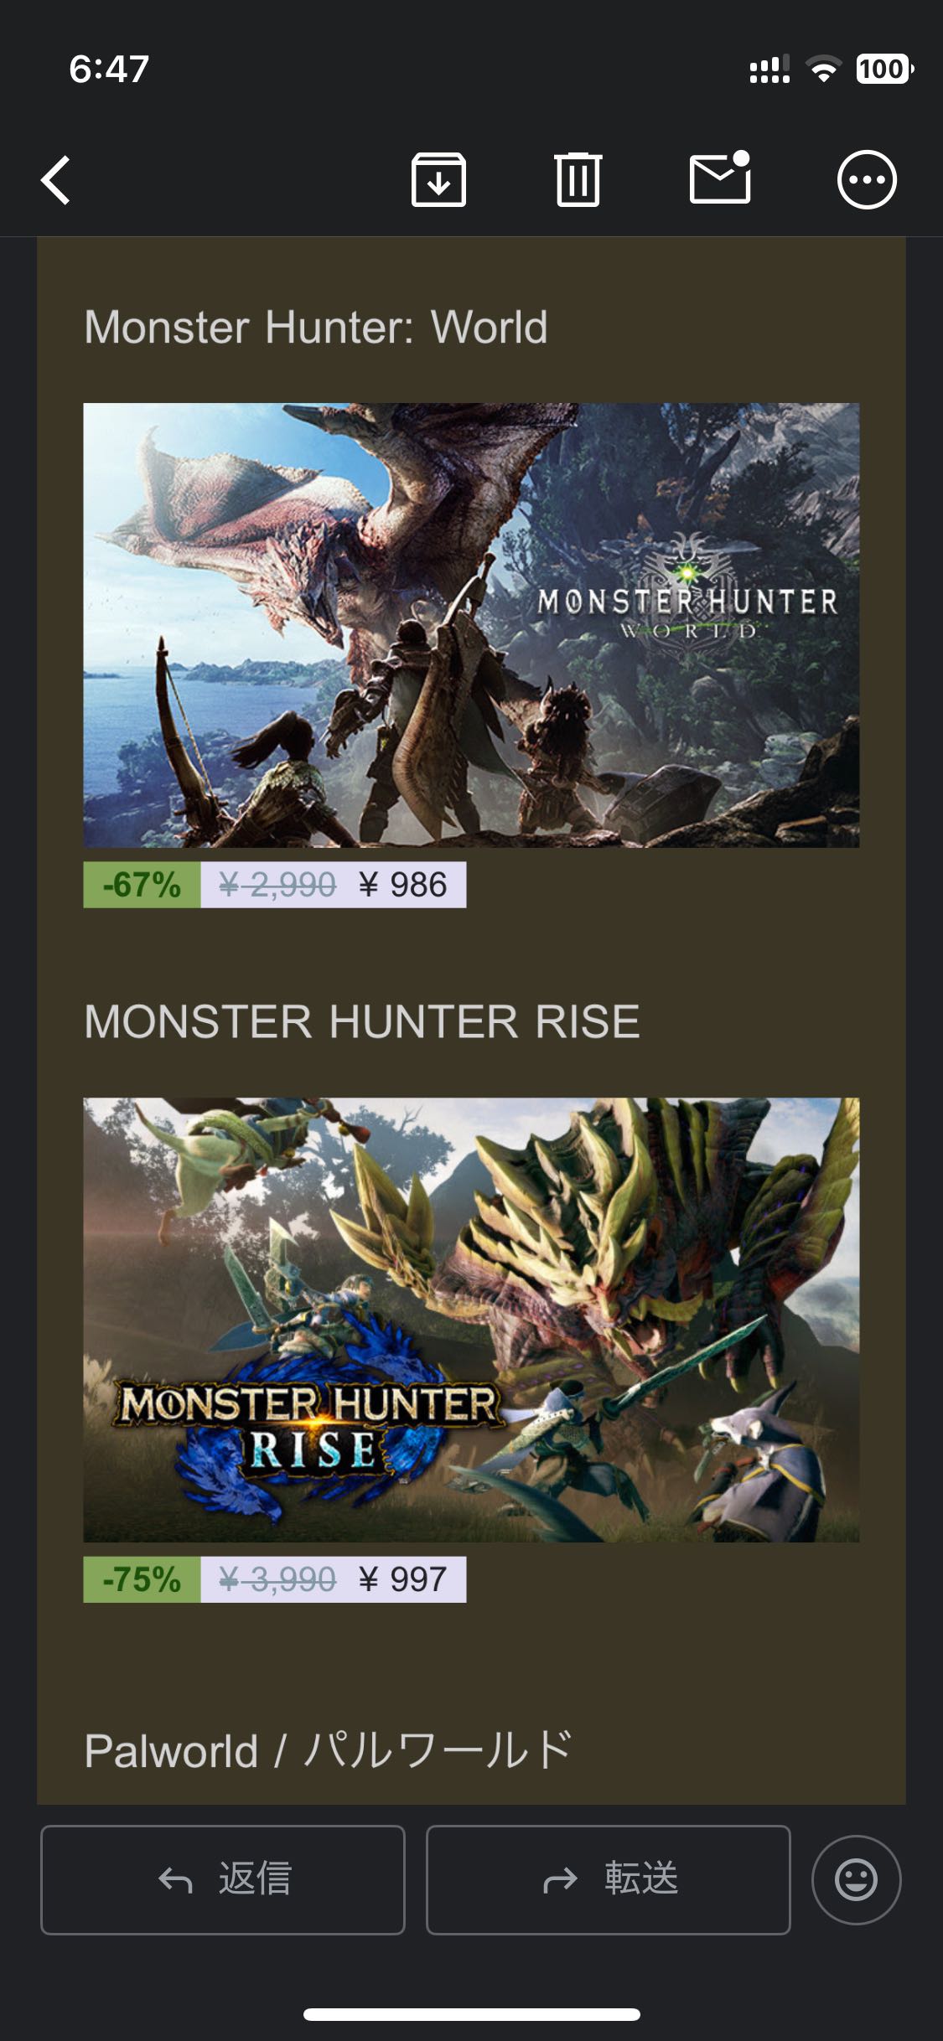Click the MONSTER HUNTER RISE title
The width and height of the screenshot is (943, 2041).
tap(362, 1021)
